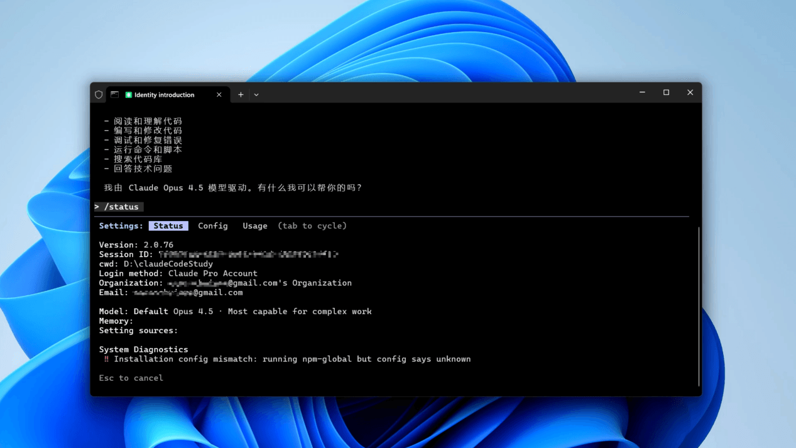
Task: Click the red warning icon under System Diagnostics
Action: point(106,359)
